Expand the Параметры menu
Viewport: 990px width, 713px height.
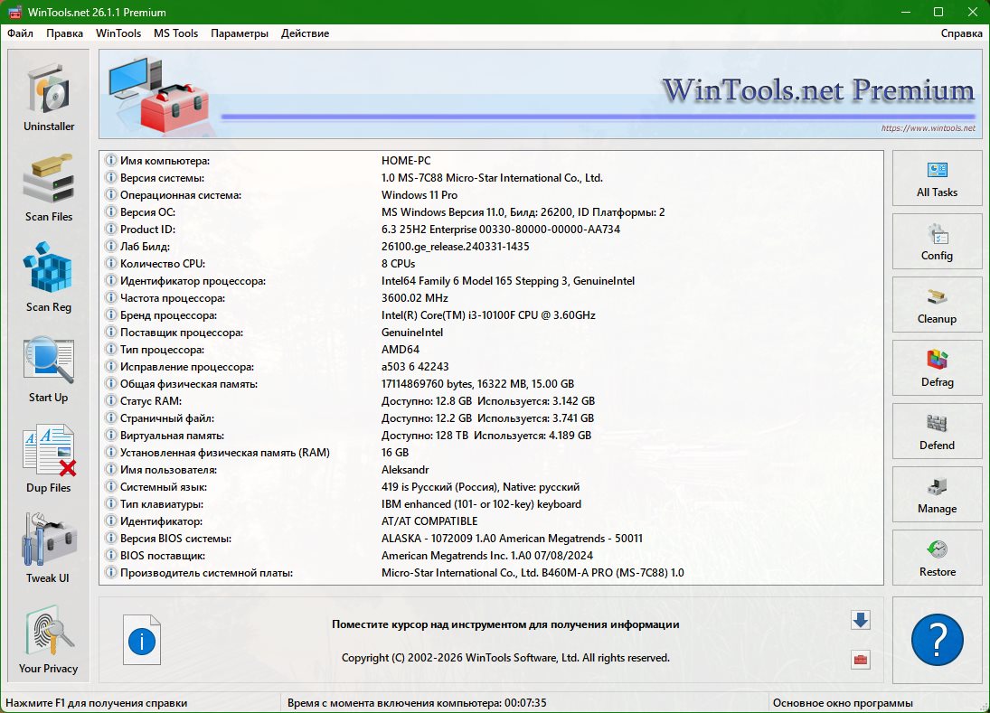(240, 33)
